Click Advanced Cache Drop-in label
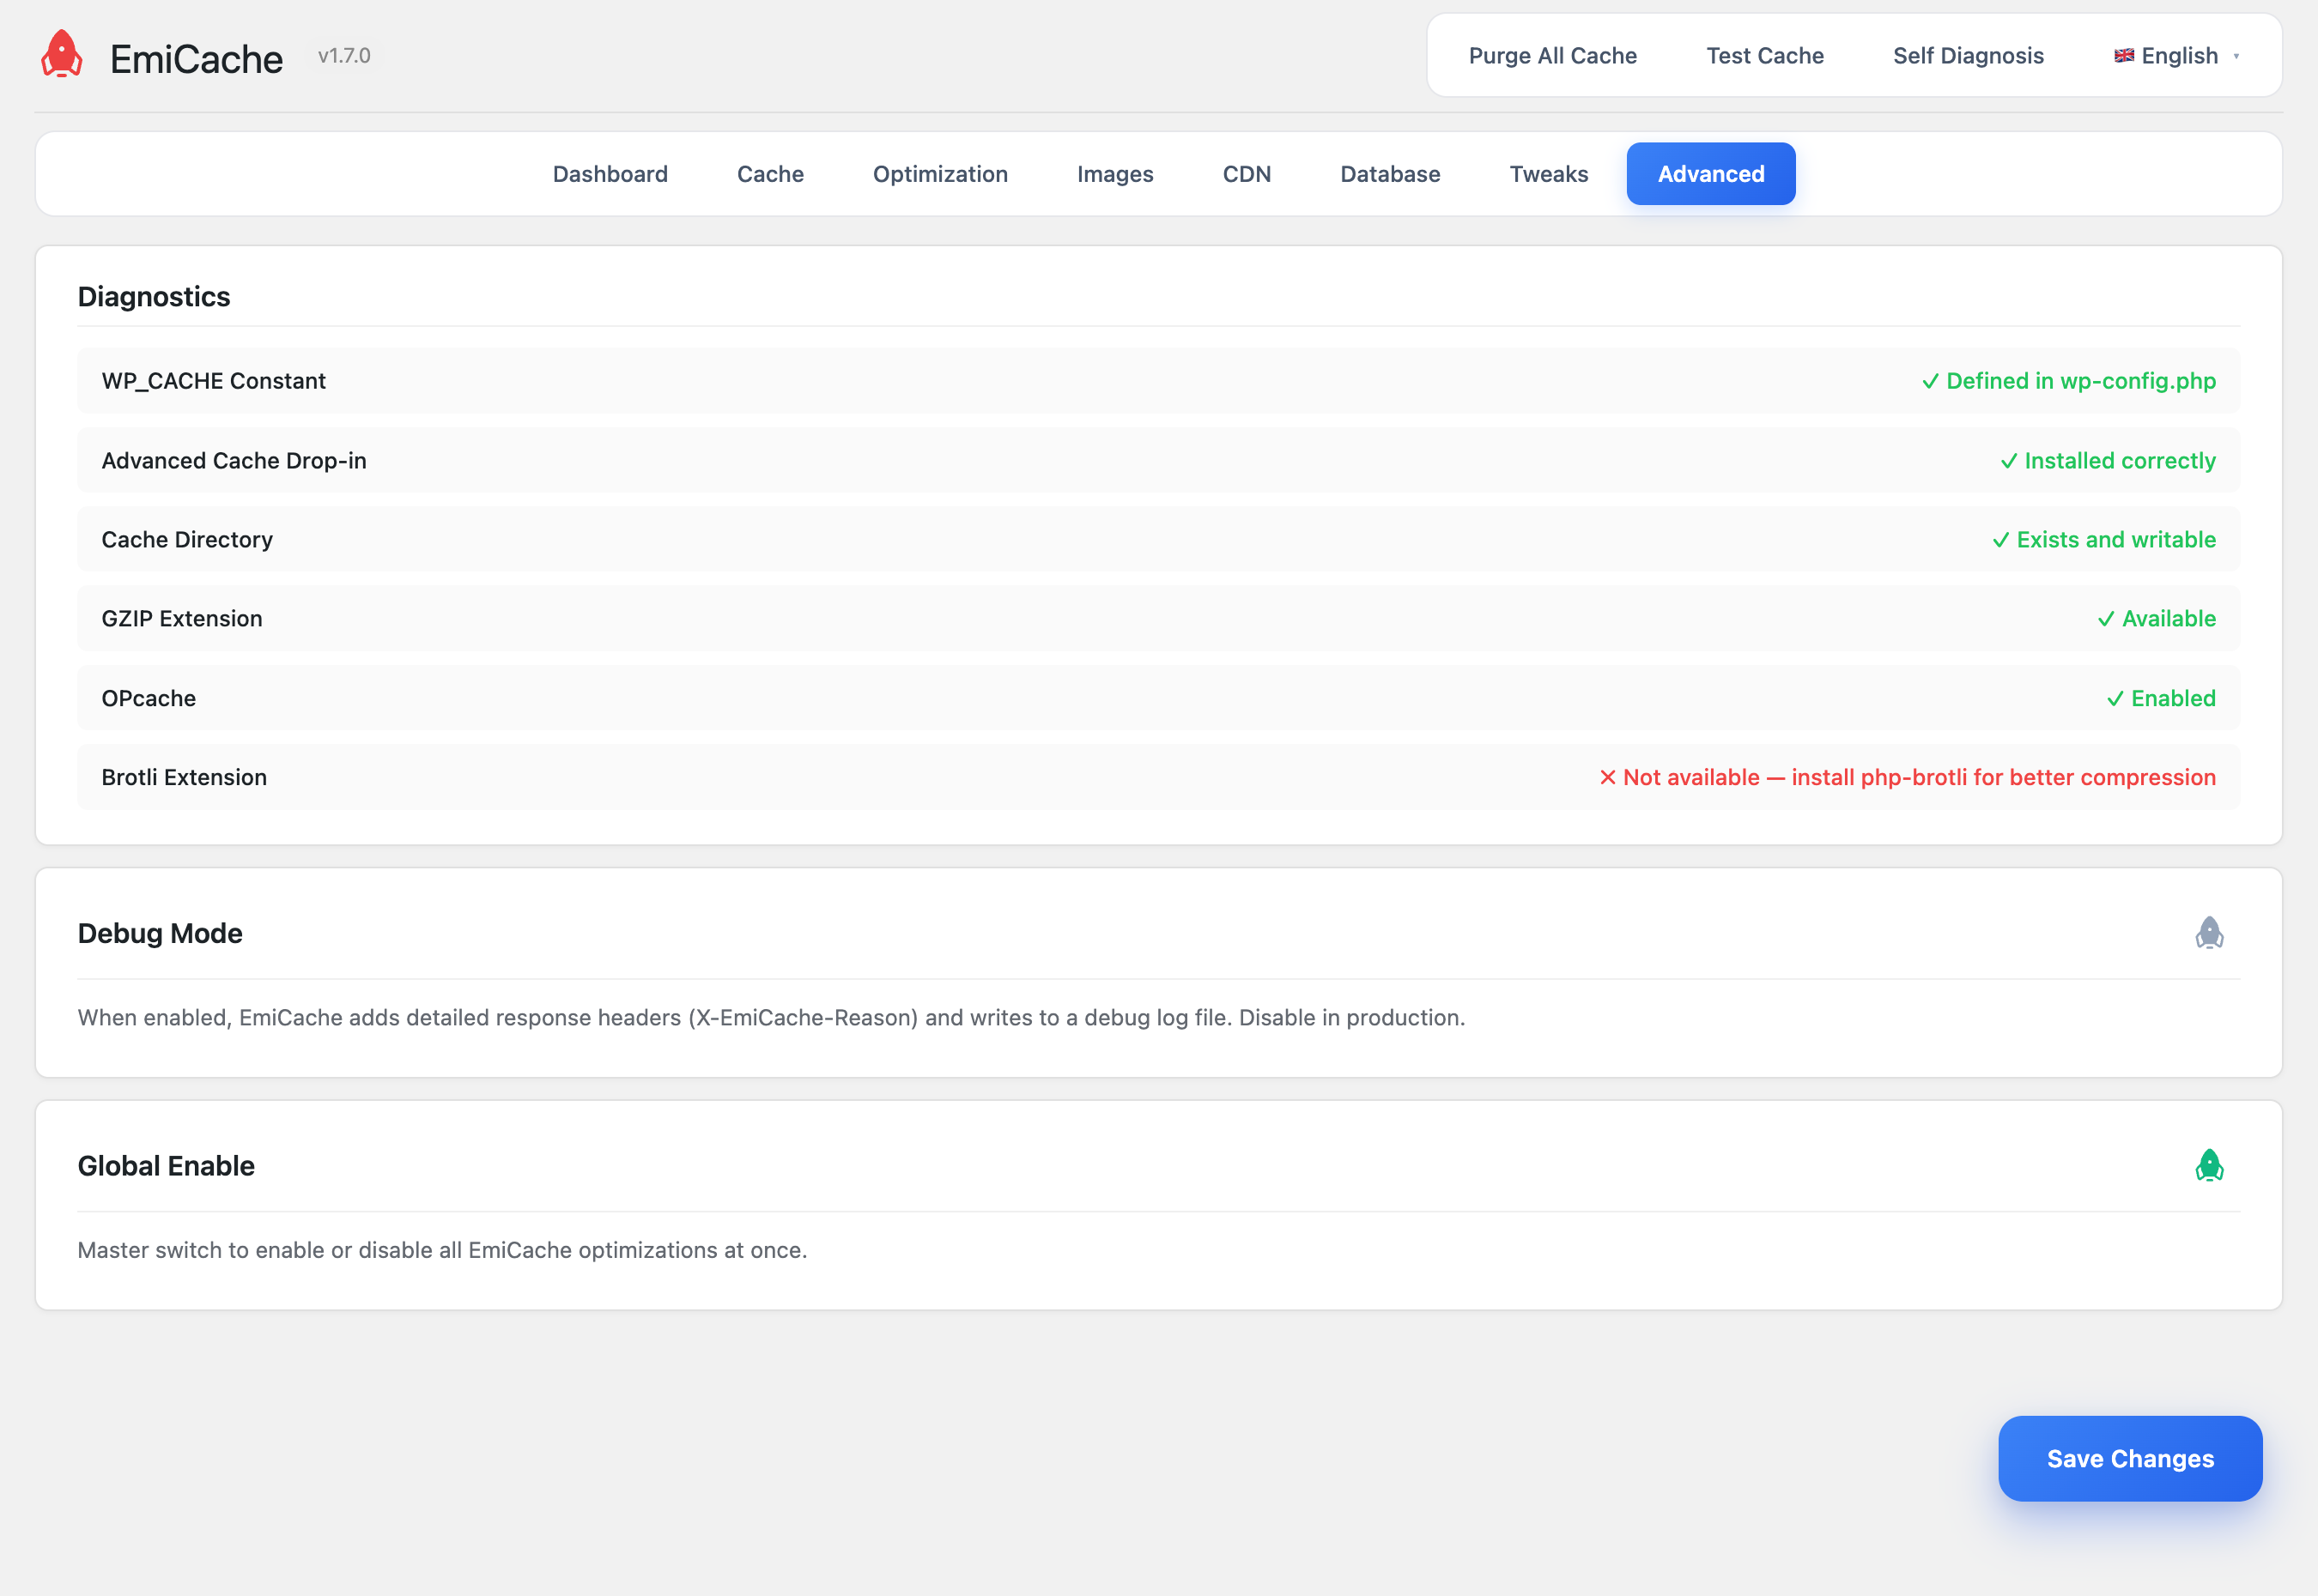 234,460
